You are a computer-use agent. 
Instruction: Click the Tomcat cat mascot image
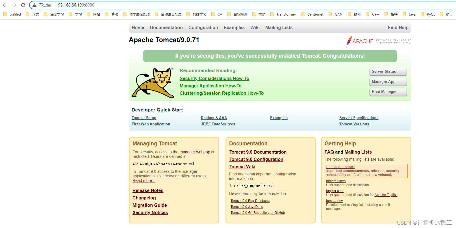(153, 82)
